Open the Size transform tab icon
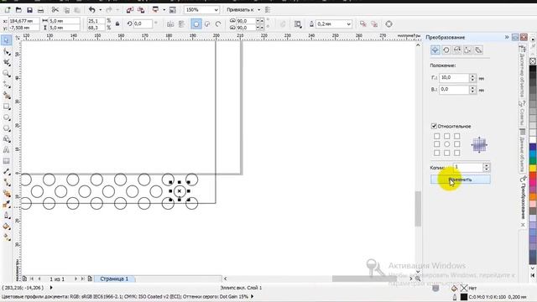Viewport: 537px width, 302px height. [x=468, y=50]
